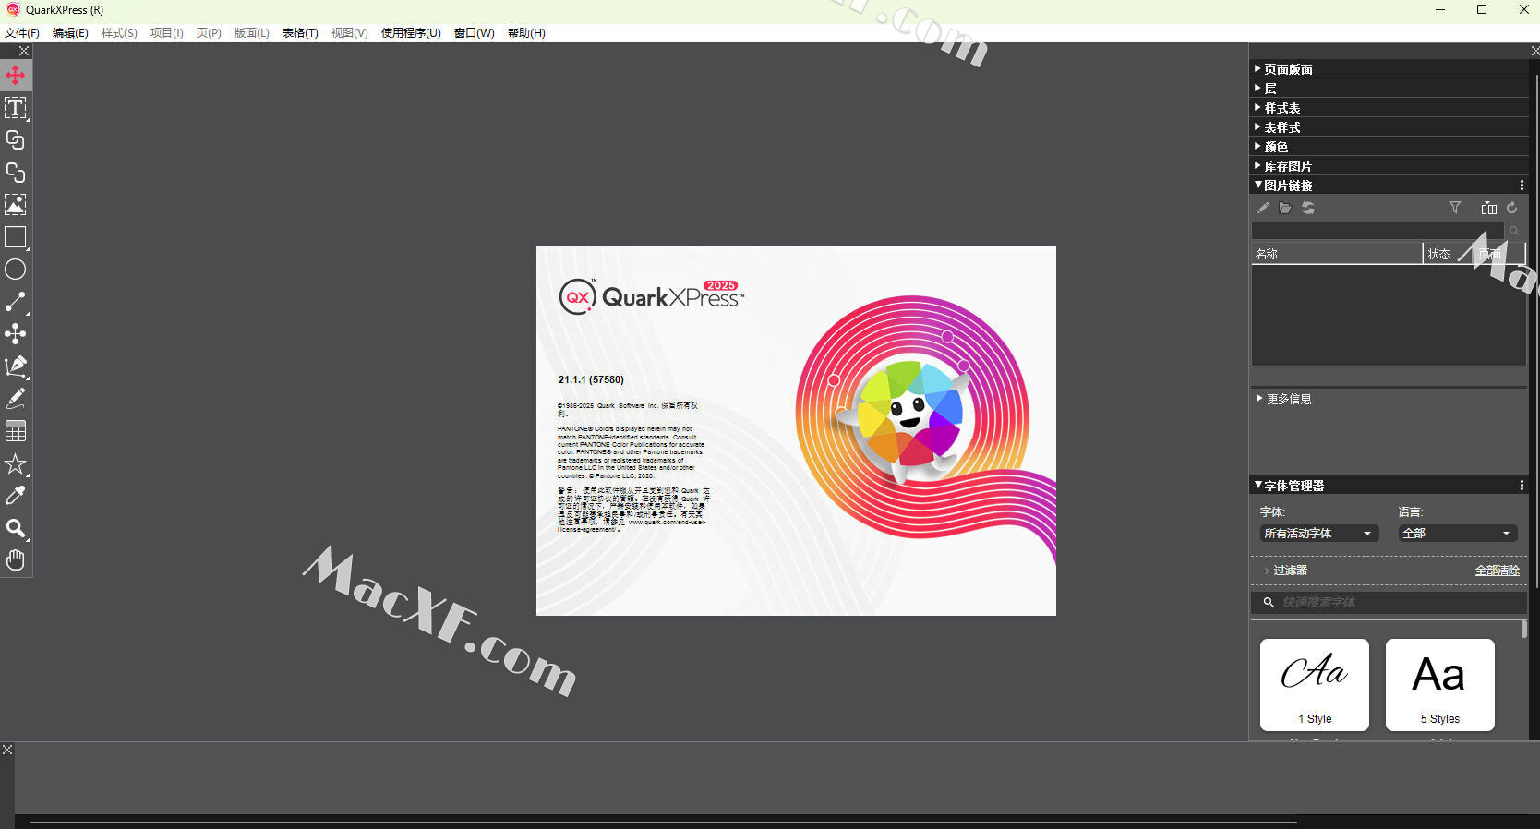
Task: Select the script font card labeled 1 Style
Action: 1315,685
